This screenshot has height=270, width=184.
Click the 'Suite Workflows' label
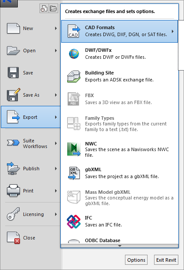point(35,143)
